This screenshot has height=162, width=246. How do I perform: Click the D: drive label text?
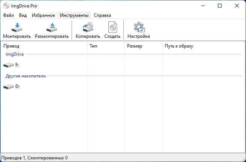[x=17, y=86]
